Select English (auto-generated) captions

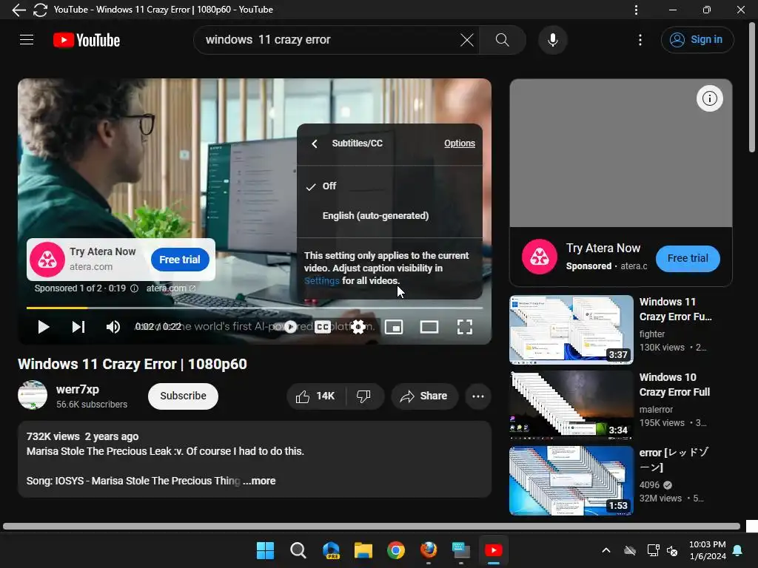click(389, 215)
